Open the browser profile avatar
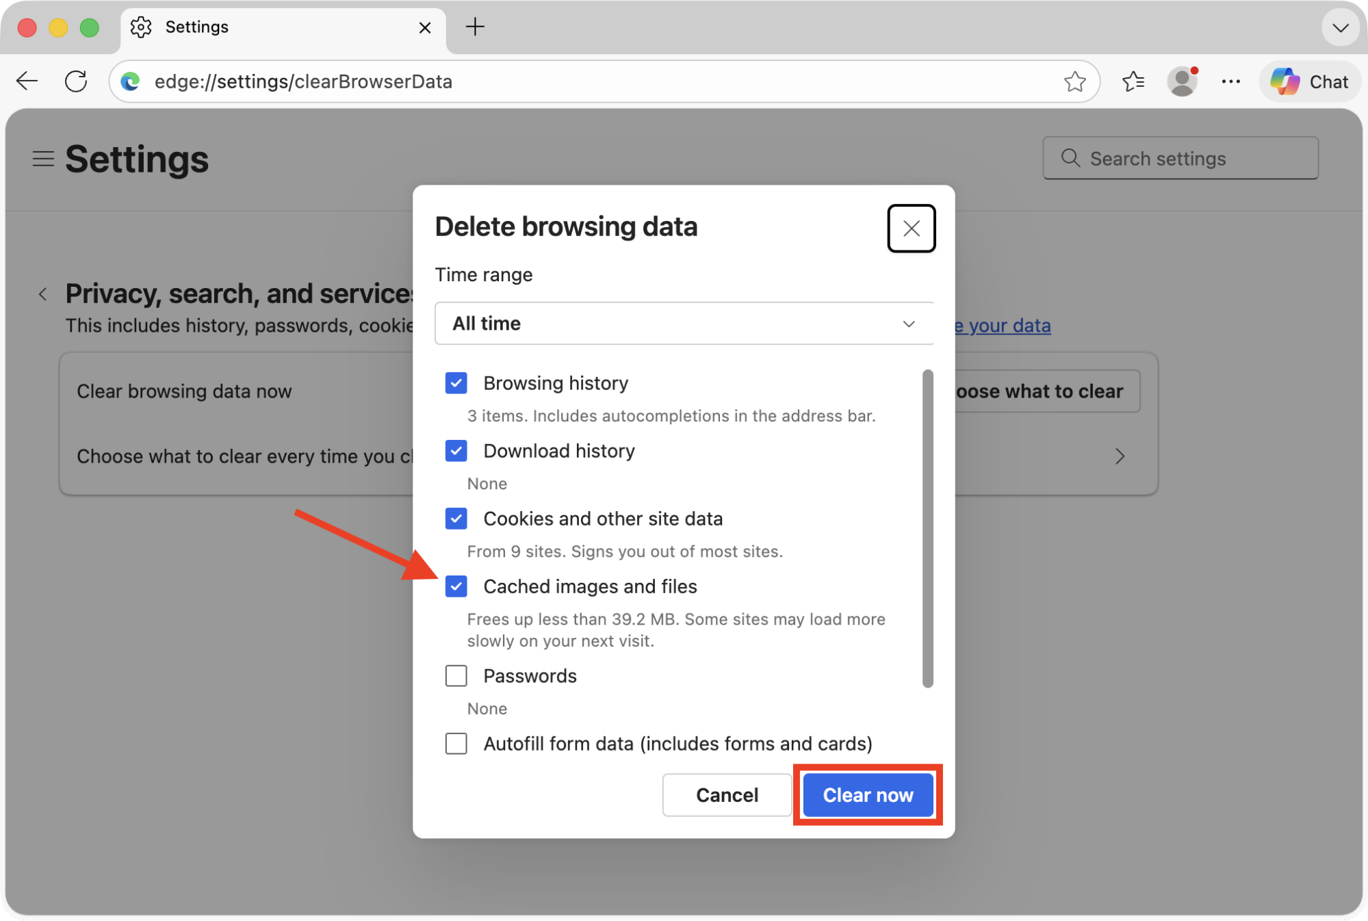Screen dimensions: 1368x921 pos(1183,81)
